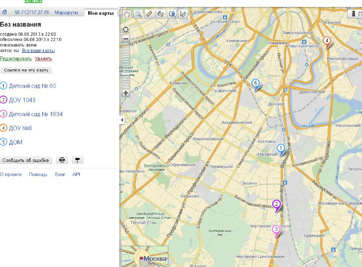362x267 pixels.
Task: Click the zoom out minus button
Action: [126, 38]
